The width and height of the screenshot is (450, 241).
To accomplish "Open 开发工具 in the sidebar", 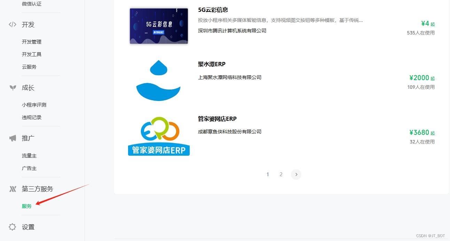I will coord(32,54).
